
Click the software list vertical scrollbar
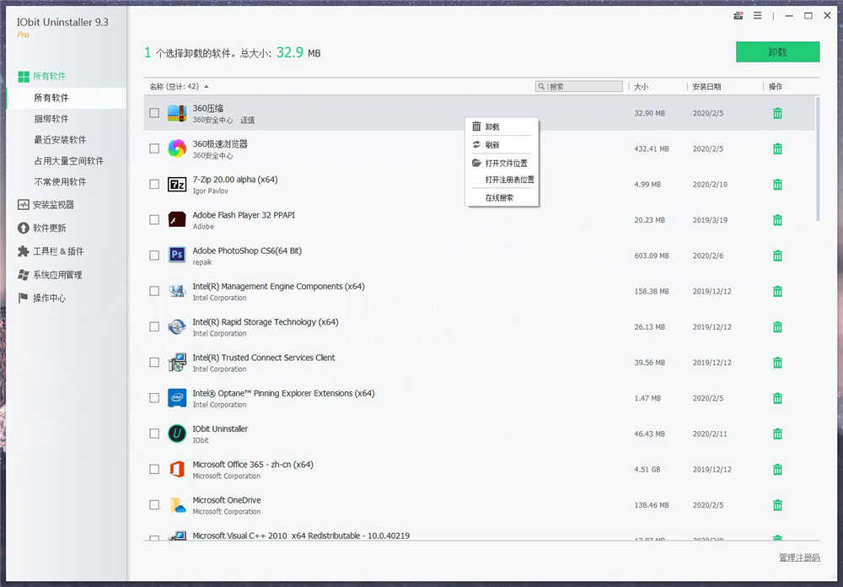coord(818,159)
